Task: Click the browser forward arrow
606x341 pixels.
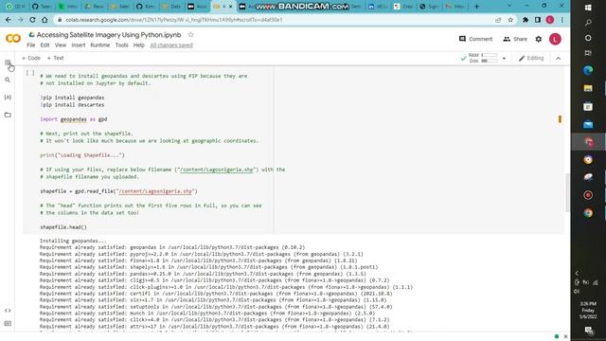Action: [x=20, y=20]
